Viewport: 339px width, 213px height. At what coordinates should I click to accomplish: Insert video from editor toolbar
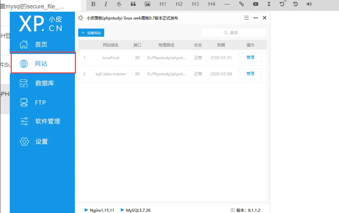pos(256,4)
